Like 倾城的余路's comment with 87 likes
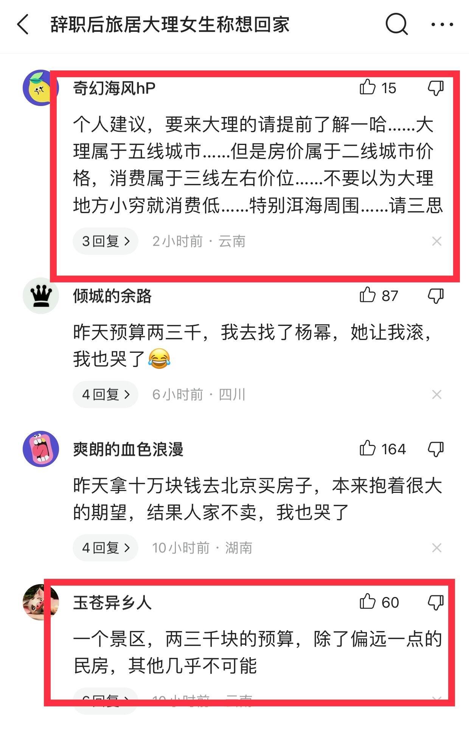 pos(379,296)
